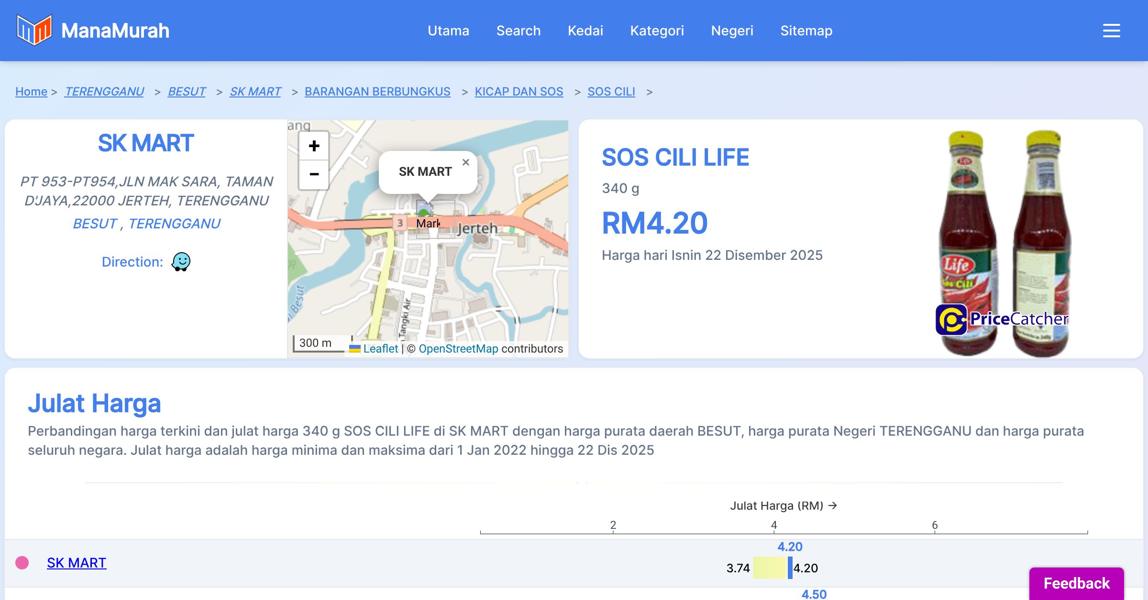
Task: Click the OpenStreetMap attribution link
Action: (x=458, y=349)
